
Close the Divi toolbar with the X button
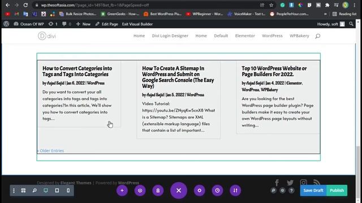coord(179,191)
